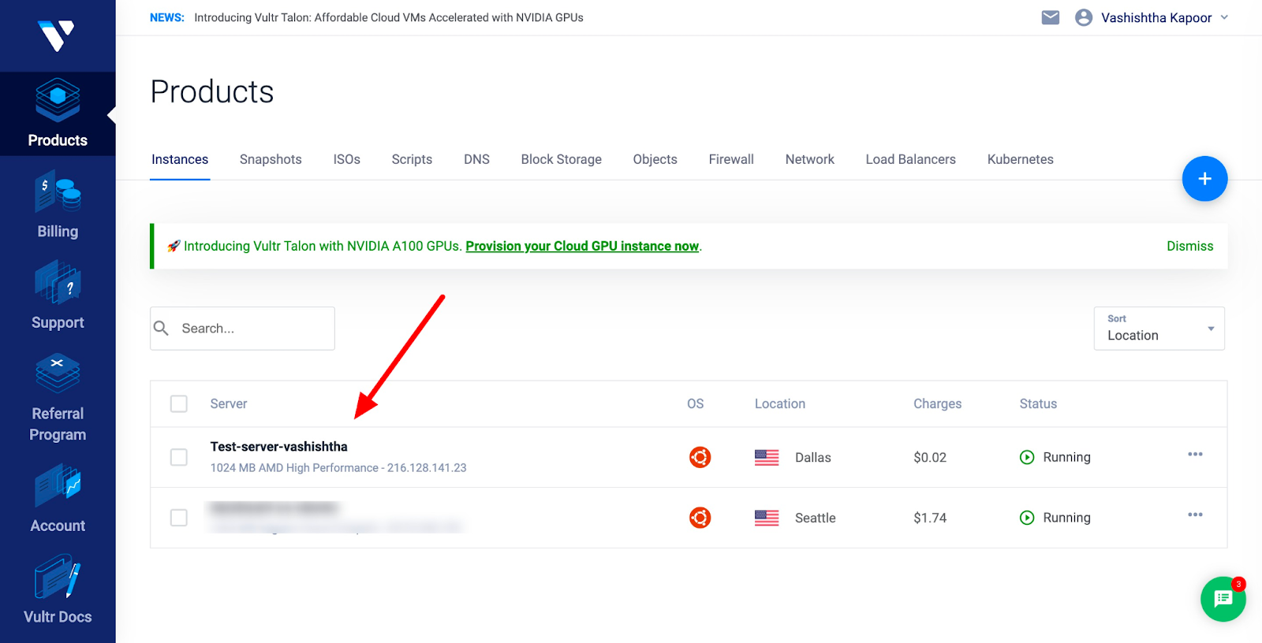The width and height of the screenshot is (1262, 643).
Task: Click the Vultr logo
Action: 57,35
